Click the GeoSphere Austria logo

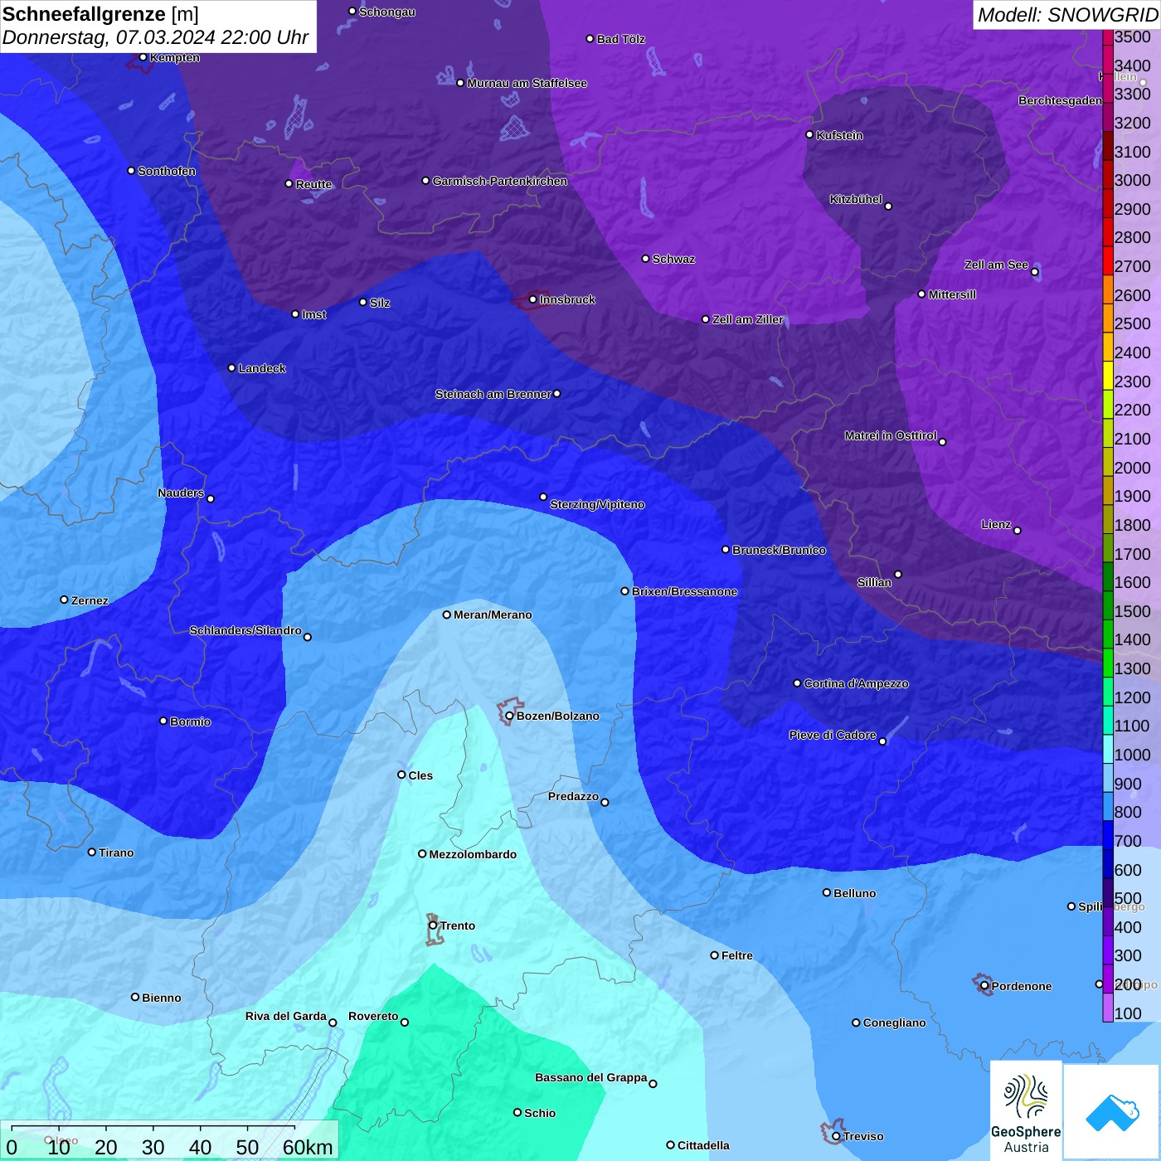1026,1111
